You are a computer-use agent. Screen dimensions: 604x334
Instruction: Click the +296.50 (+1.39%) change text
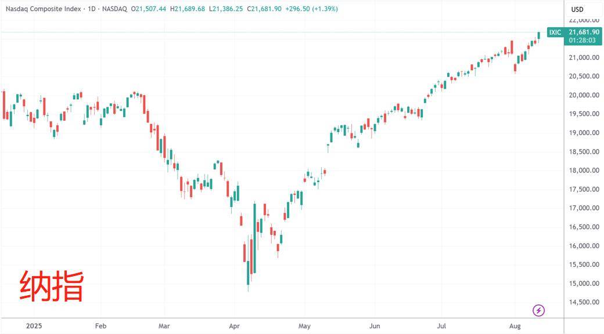click(311, 9)
